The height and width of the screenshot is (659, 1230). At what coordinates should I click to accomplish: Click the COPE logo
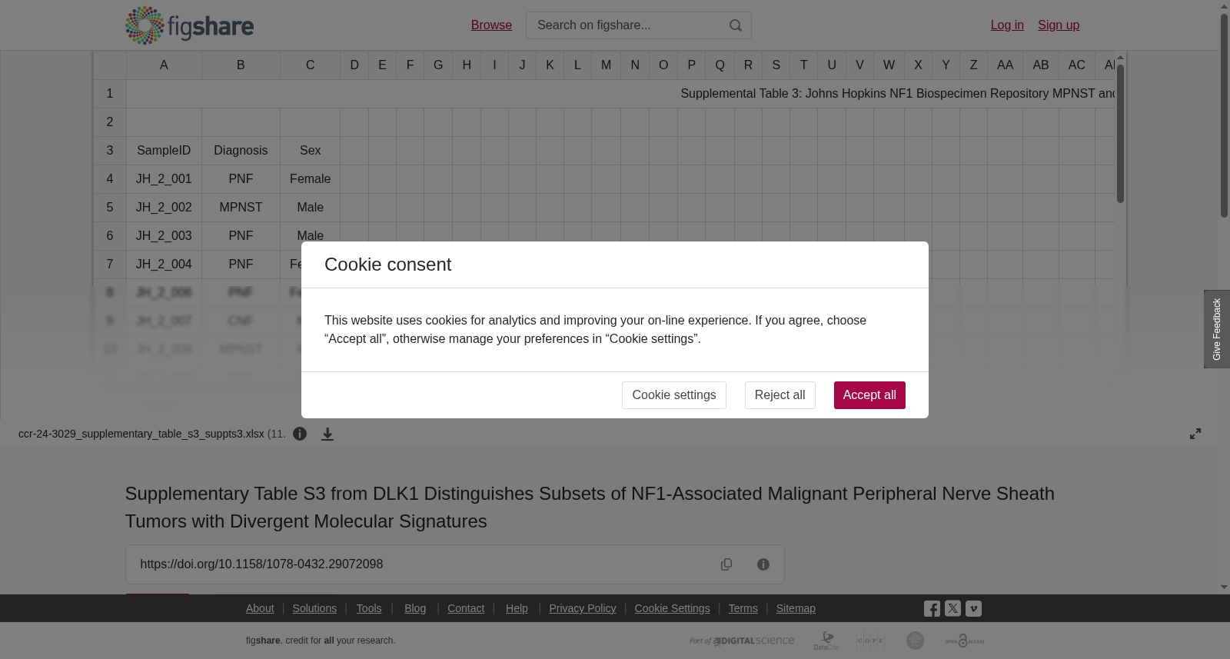870,641
